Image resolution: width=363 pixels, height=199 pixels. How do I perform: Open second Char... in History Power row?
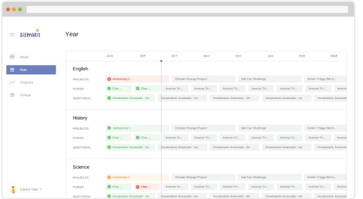click(147, 138)
